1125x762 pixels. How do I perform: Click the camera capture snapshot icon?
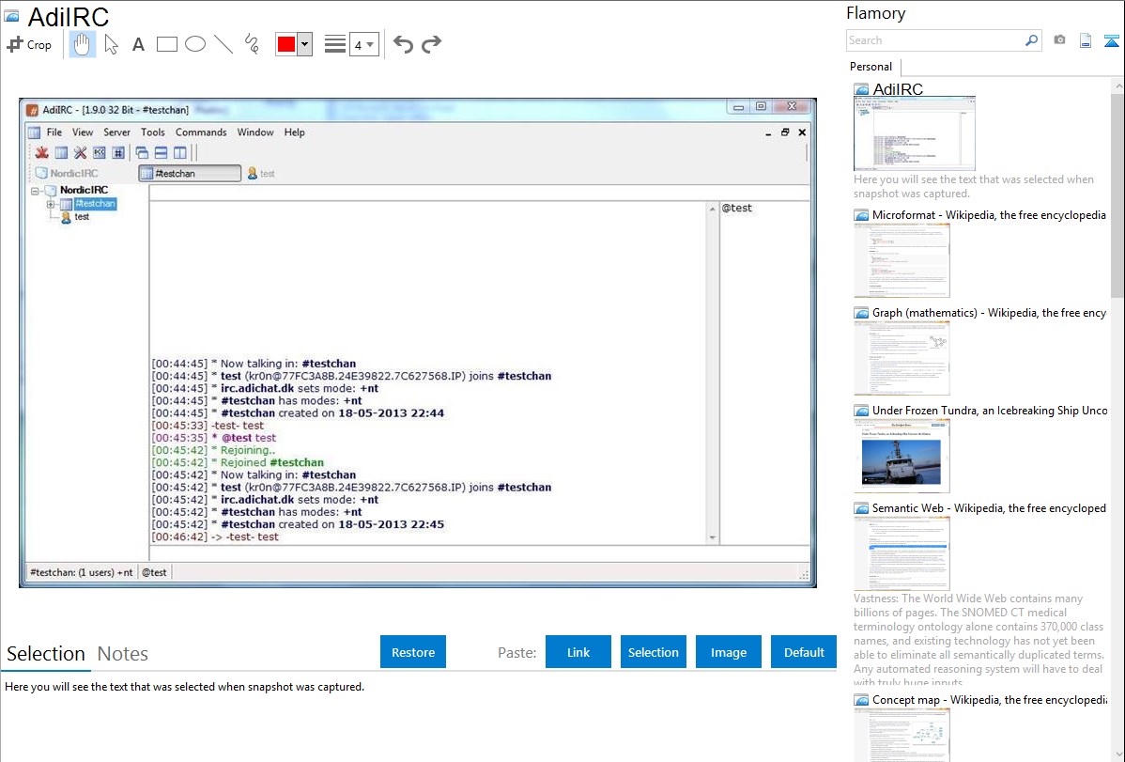(x=1059, y=40)
